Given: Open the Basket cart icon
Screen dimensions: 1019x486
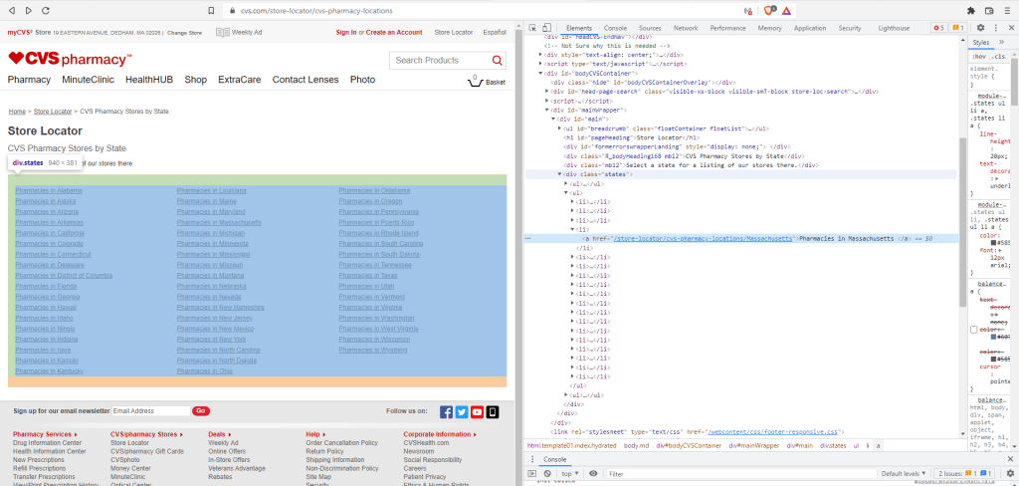Looking at the screenshot, I should pyautogui.click(x=476, y=81).
